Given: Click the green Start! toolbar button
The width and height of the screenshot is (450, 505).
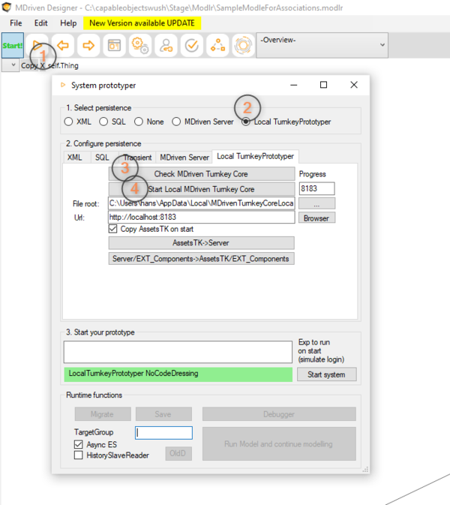Looking at the screenshot, I should tap(13, 46).
